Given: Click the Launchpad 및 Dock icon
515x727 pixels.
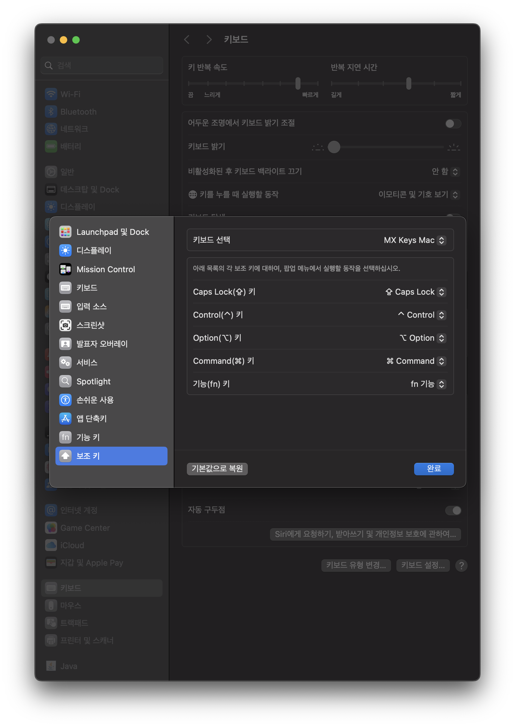Looking at the screenshot, I should click(65, 232).
